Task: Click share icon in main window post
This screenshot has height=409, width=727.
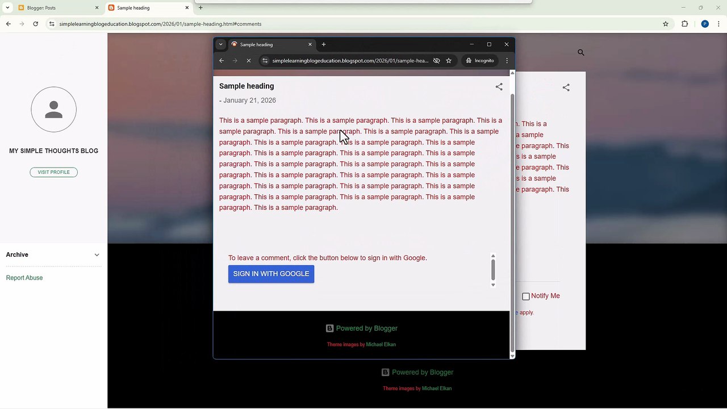Action: coord(566,87)
